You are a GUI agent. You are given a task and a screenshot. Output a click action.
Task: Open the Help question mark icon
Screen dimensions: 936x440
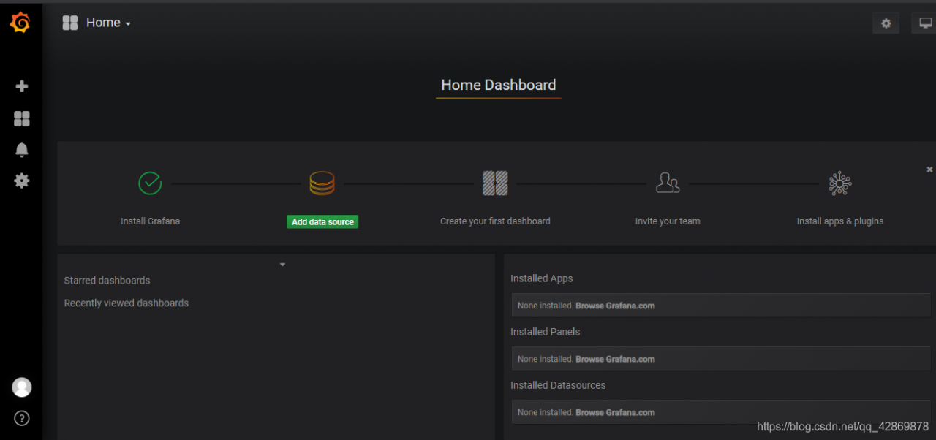click(x=22, y=419)
